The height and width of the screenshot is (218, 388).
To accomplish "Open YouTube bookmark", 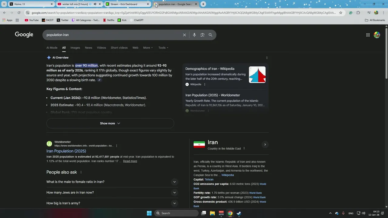I will (x=32, y=20).
